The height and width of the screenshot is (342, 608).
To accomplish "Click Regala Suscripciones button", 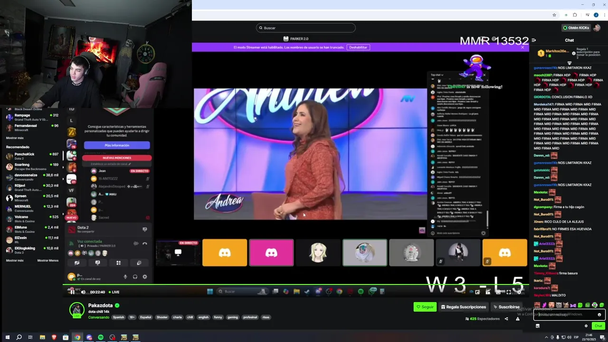I will click(x=463, y=307).
